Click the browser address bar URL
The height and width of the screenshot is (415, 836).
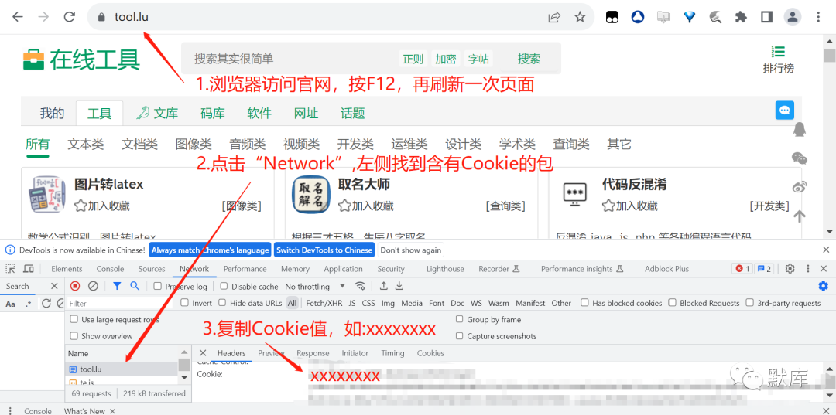click(x=131, y=17)
